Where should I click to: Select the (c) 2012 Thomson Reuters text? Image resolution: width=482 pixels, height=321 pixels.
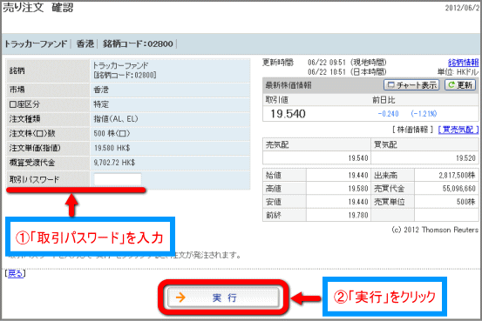(435, 230)
